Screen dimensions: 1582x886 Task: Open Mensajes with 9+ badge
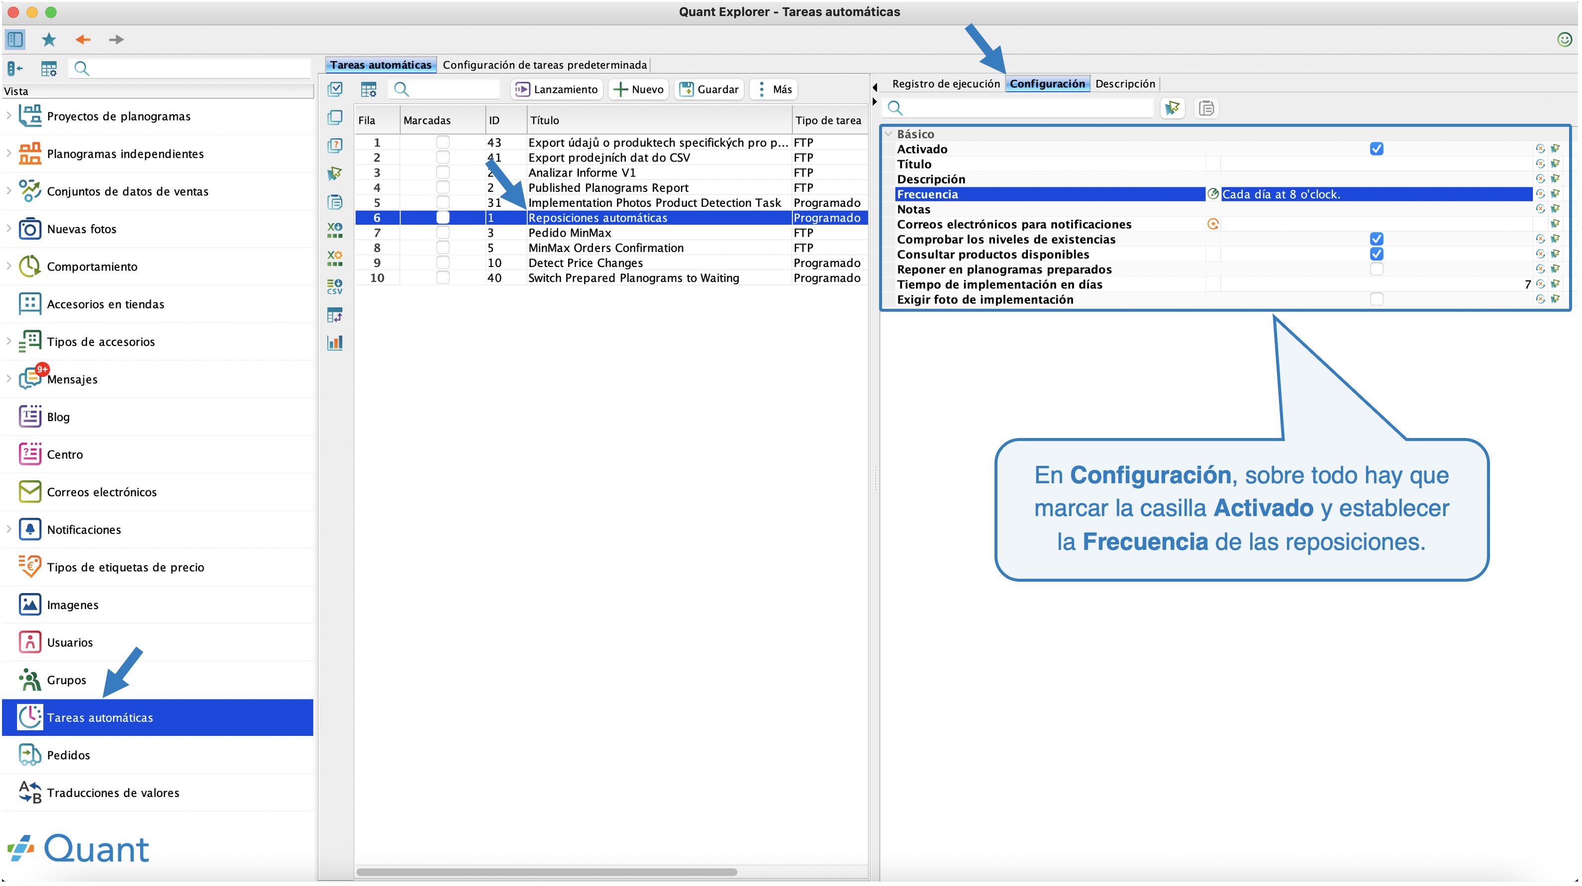coord(72,379)
